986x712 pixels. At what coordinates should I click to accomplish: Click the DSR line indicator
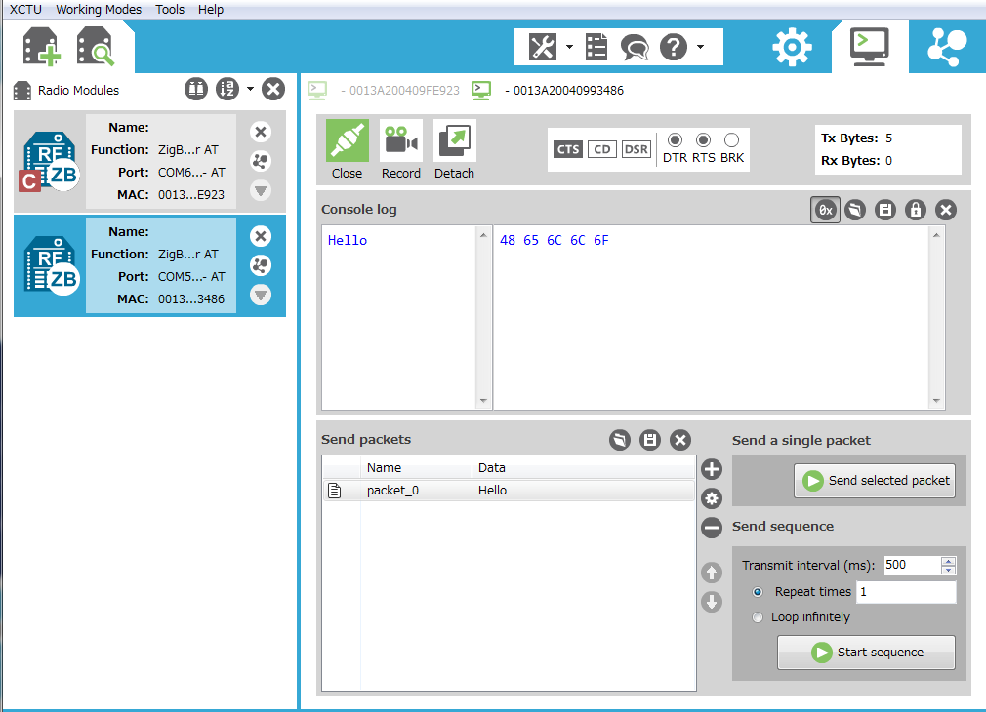[x=636, y=149]
